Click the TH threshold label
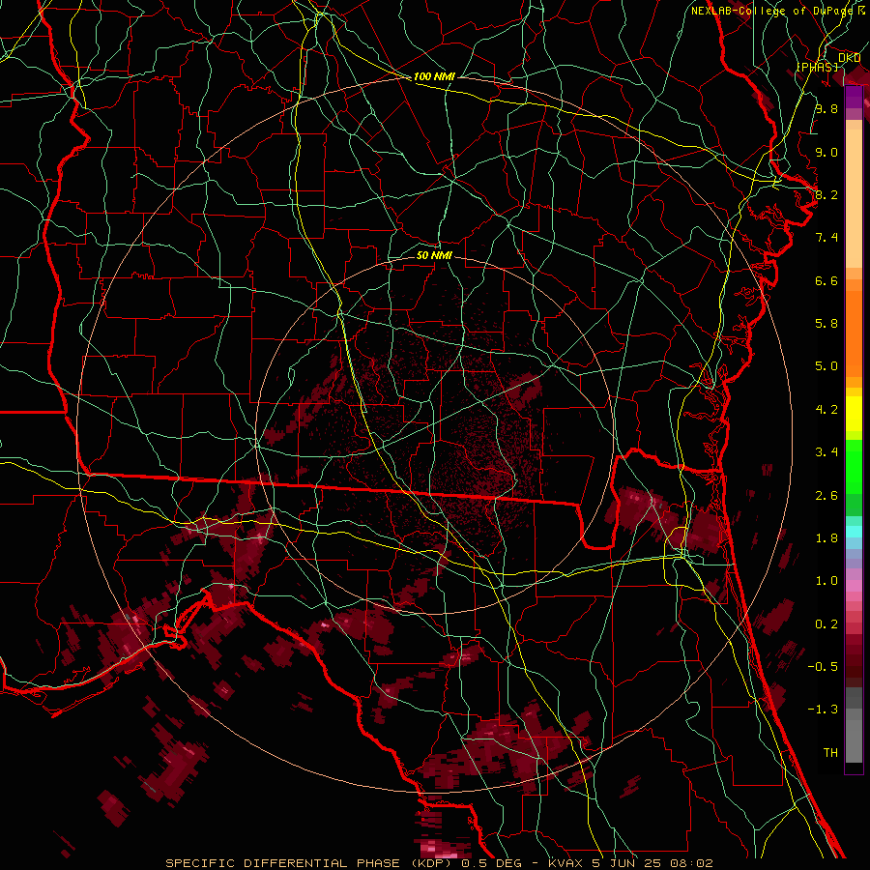Screen dimensions: 870x870 [x=830, y=753]
